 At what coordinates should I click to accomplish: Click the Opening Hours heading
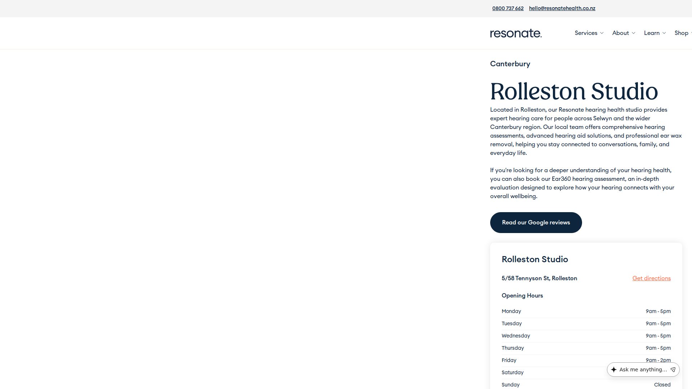pos(522,295)
